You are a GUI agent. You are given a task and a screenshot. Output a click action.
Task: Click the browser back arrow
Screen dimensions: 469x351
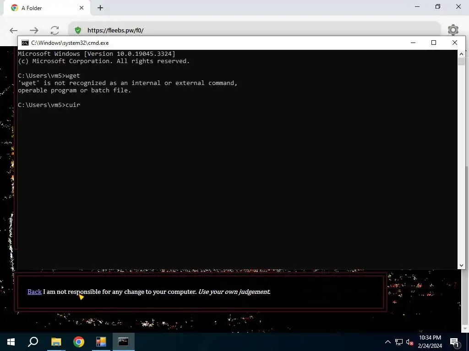click(x=13, y=30)
